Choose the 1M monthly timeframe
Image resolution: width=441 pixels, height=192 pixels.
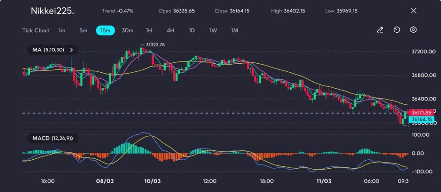click(235, 31)
